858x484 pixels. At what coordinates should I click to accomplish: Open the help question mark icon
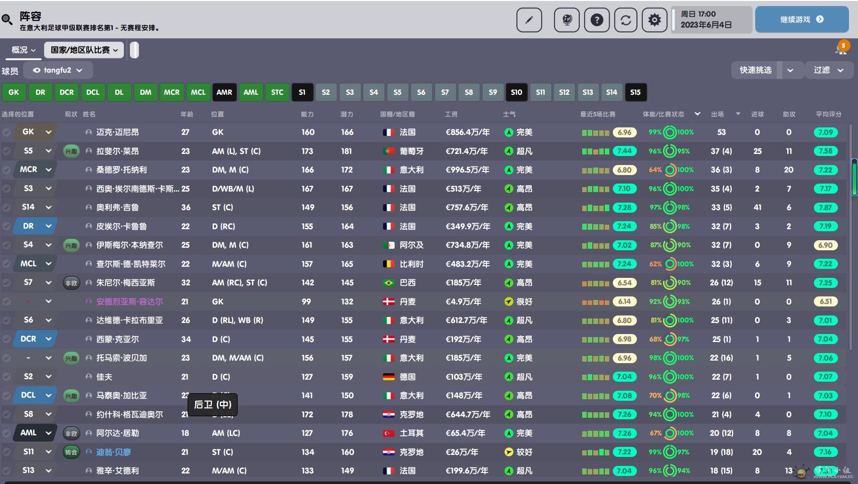coord(596,20)
